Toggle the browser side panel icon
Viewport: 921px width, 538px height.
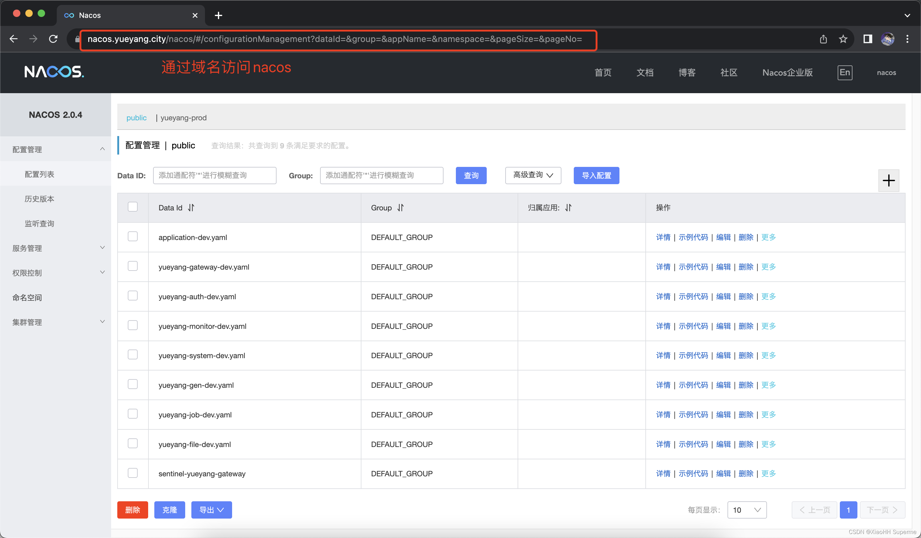pyautogui.click(x=868, y=39)
